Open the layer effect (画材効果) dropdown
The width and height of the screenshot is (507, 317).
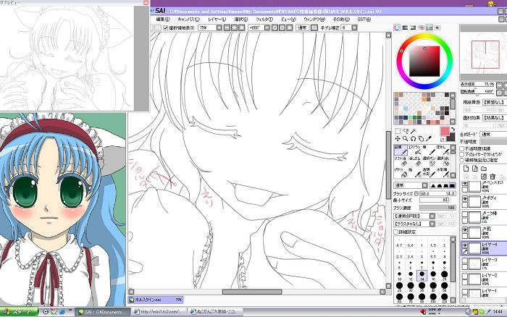(x=495, y=118)
